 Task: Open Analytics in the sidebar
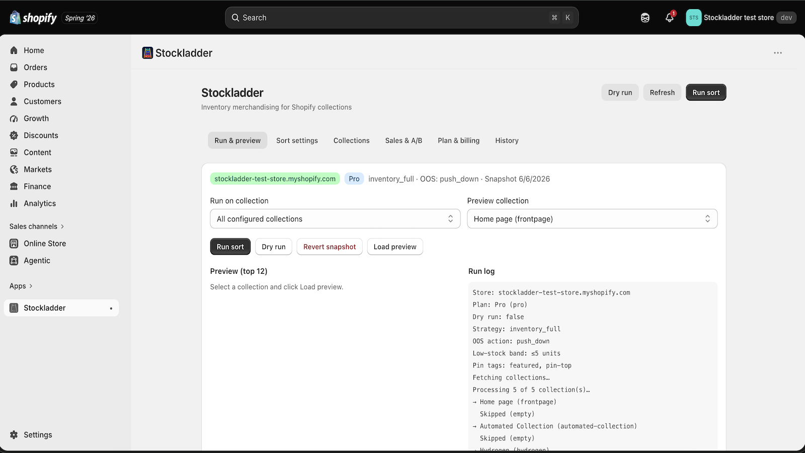[x=61, y=203]
